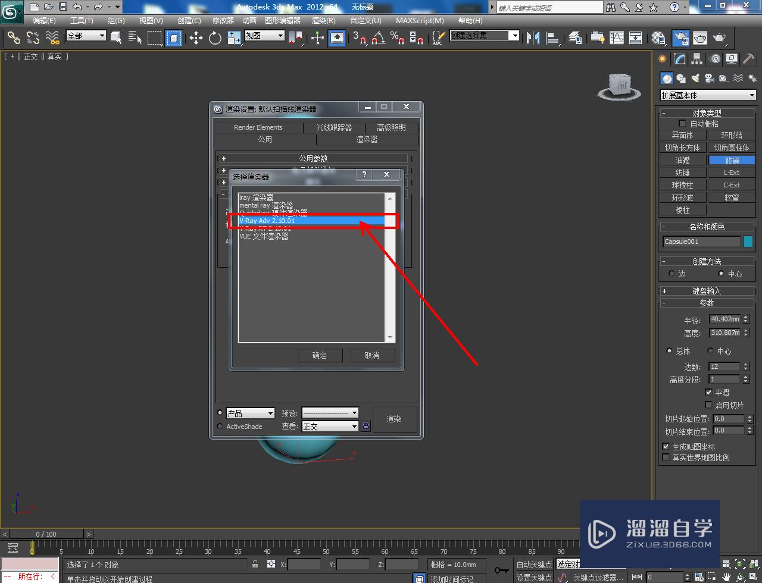Click the lock selection icon in status bar
Screen dimensions: 762x583
(255, 564)
